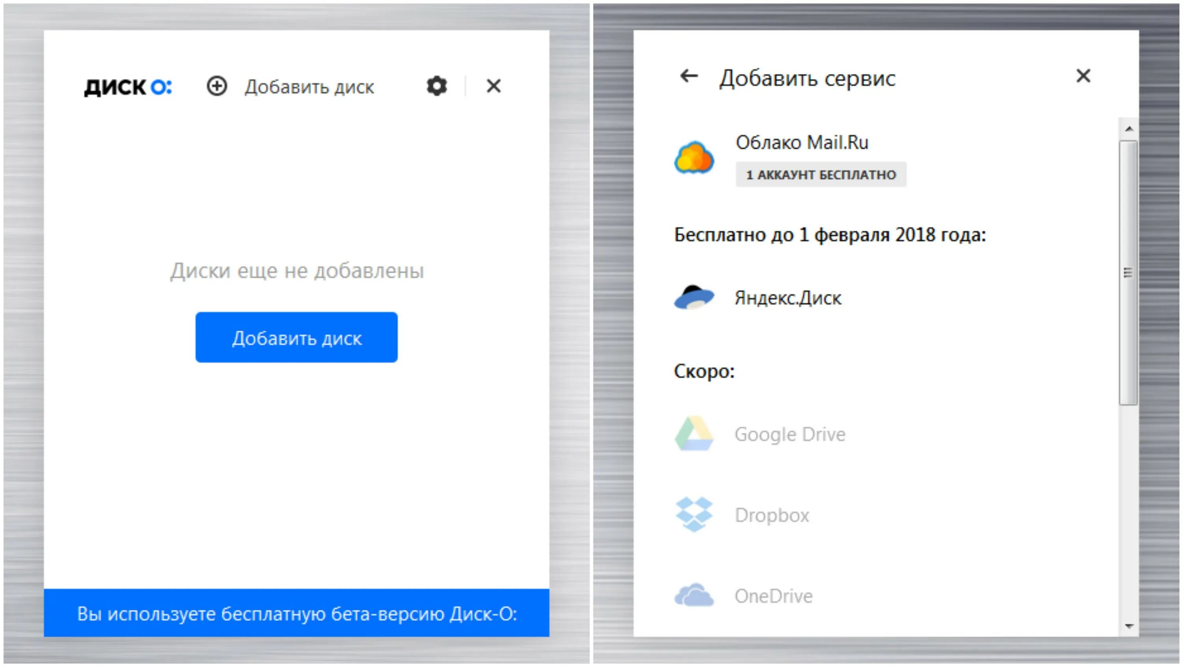Image resolution: width=1183 pixels, height=667 pixels.
Task: Click the Диск-О: logo
Action: pyautogui.click(x=128, y=87)
